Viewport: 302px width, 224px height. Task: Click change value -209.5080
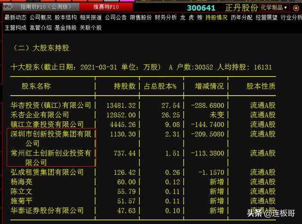(208, 134)
